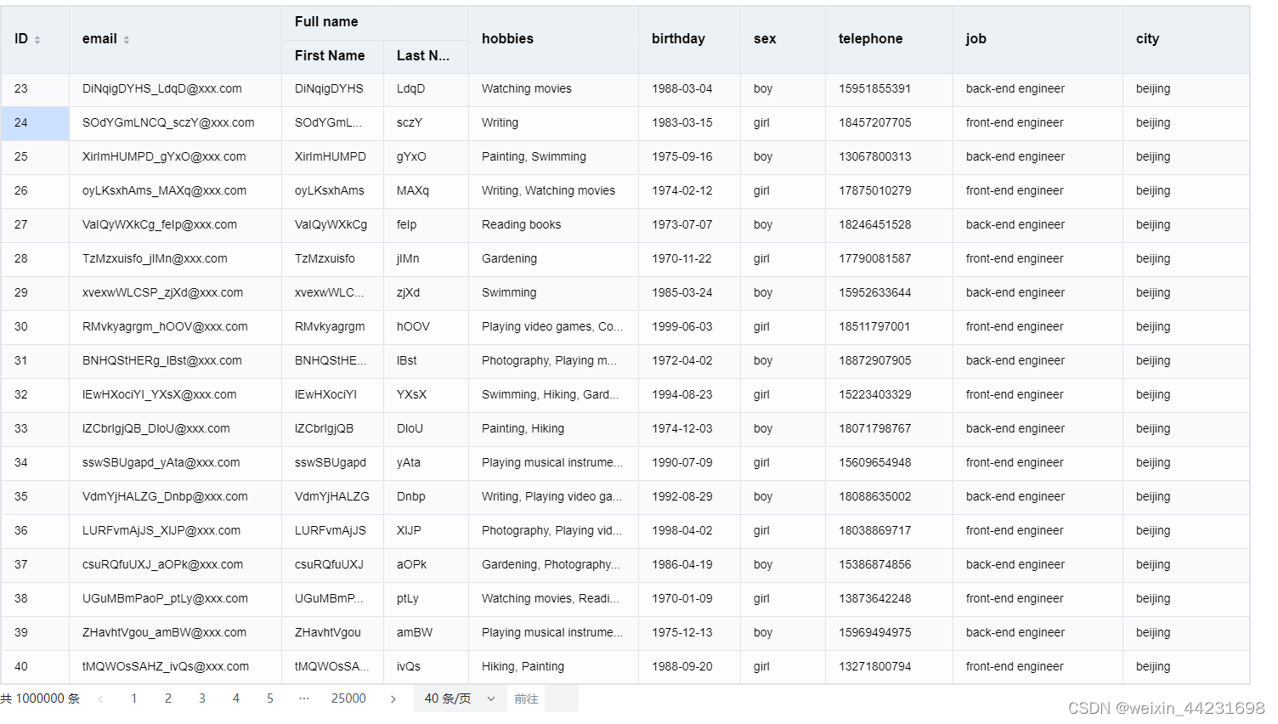The image size is (1278, 724).
Task: Click email UGuMBmPaoP_ptLy@xxx.com
Action: [x=165, y=599]
